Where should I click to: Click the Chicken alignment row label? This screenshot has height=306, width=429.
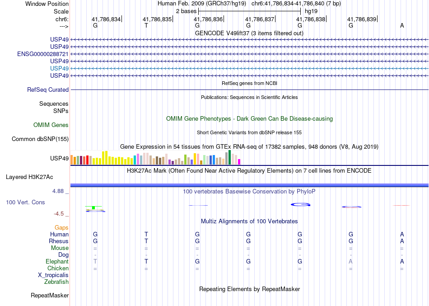coord(58,268)
